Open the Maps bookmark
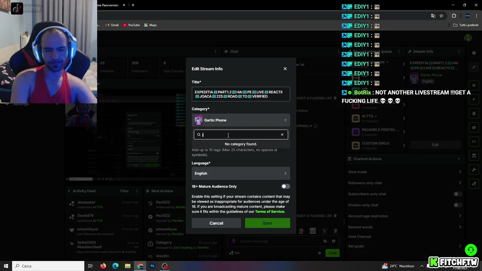This screenshot has height=271, width=482. point(150,25)
